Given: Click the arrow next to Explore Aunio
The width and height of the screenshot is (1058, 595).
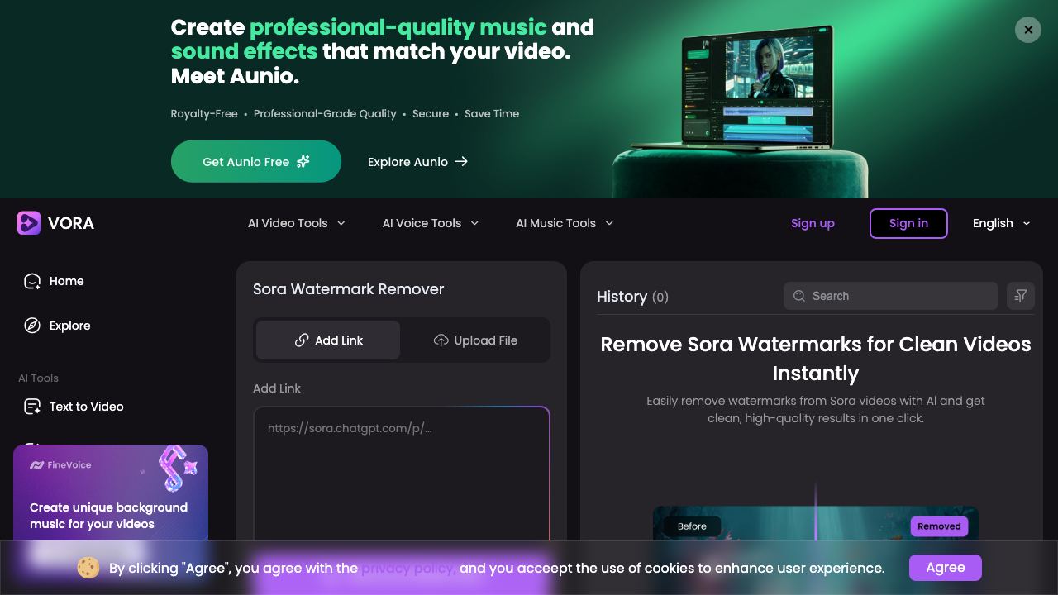Looking at the screenshot, I should (x=461, y=162).
